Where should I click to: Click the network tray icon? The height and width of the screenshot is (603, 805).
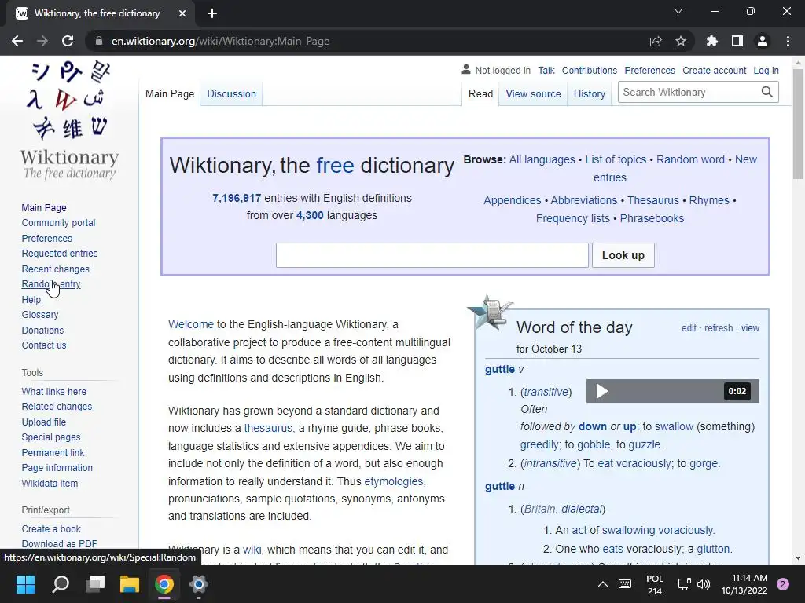tap(685, 584)
